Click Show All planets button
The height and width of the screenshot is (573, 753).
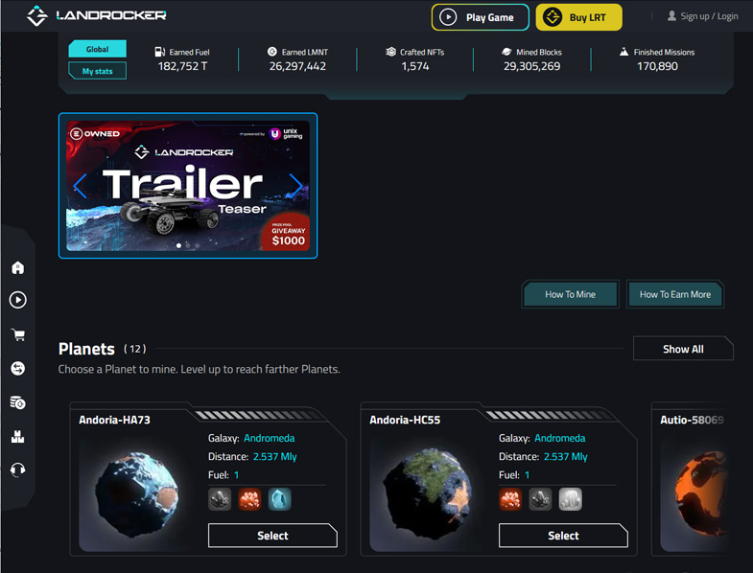[x=683, y=349]
